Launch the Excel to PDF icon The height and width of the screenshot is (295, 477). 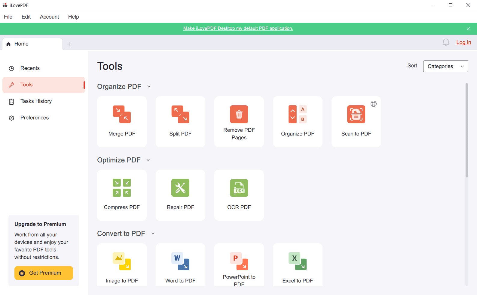[298, 261]
